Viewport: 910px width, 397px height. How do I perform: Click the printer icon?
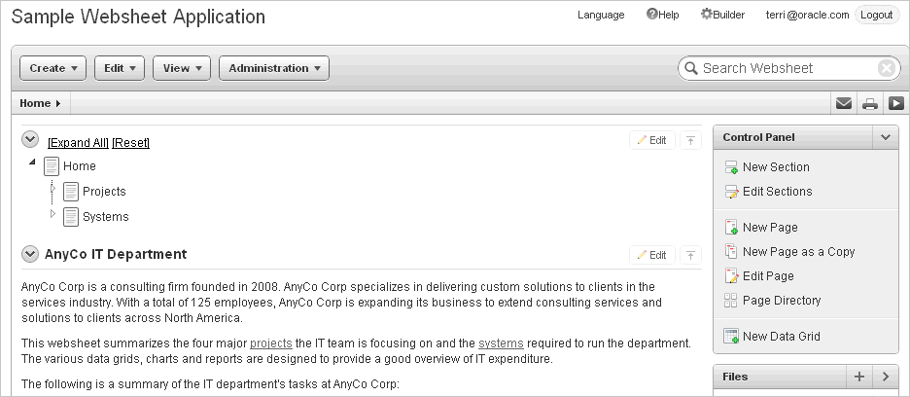click(x=869, y=104)
